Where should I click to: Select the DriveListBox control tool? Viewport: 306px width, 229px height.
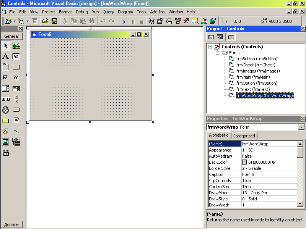coord(16,110)
